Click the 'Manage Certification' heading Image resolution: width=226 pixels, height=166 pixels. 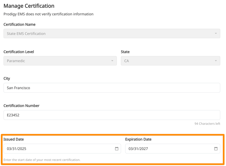(29, 6)
